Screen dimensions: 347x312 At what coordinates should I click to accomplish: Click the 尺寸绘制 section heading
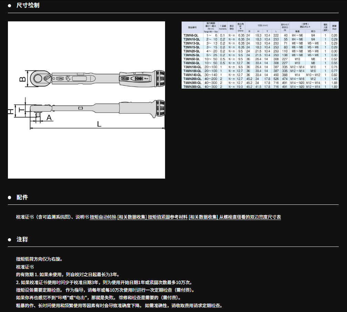click(28, 6)
